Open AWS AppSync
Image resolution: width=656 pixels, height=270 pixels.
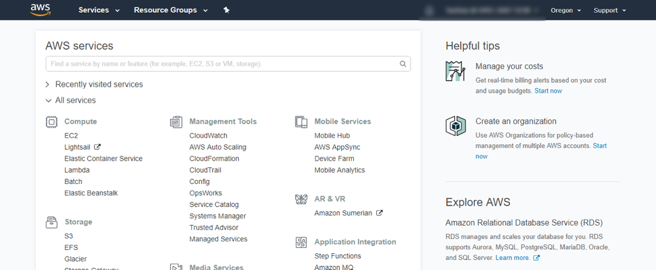point(337,147)
